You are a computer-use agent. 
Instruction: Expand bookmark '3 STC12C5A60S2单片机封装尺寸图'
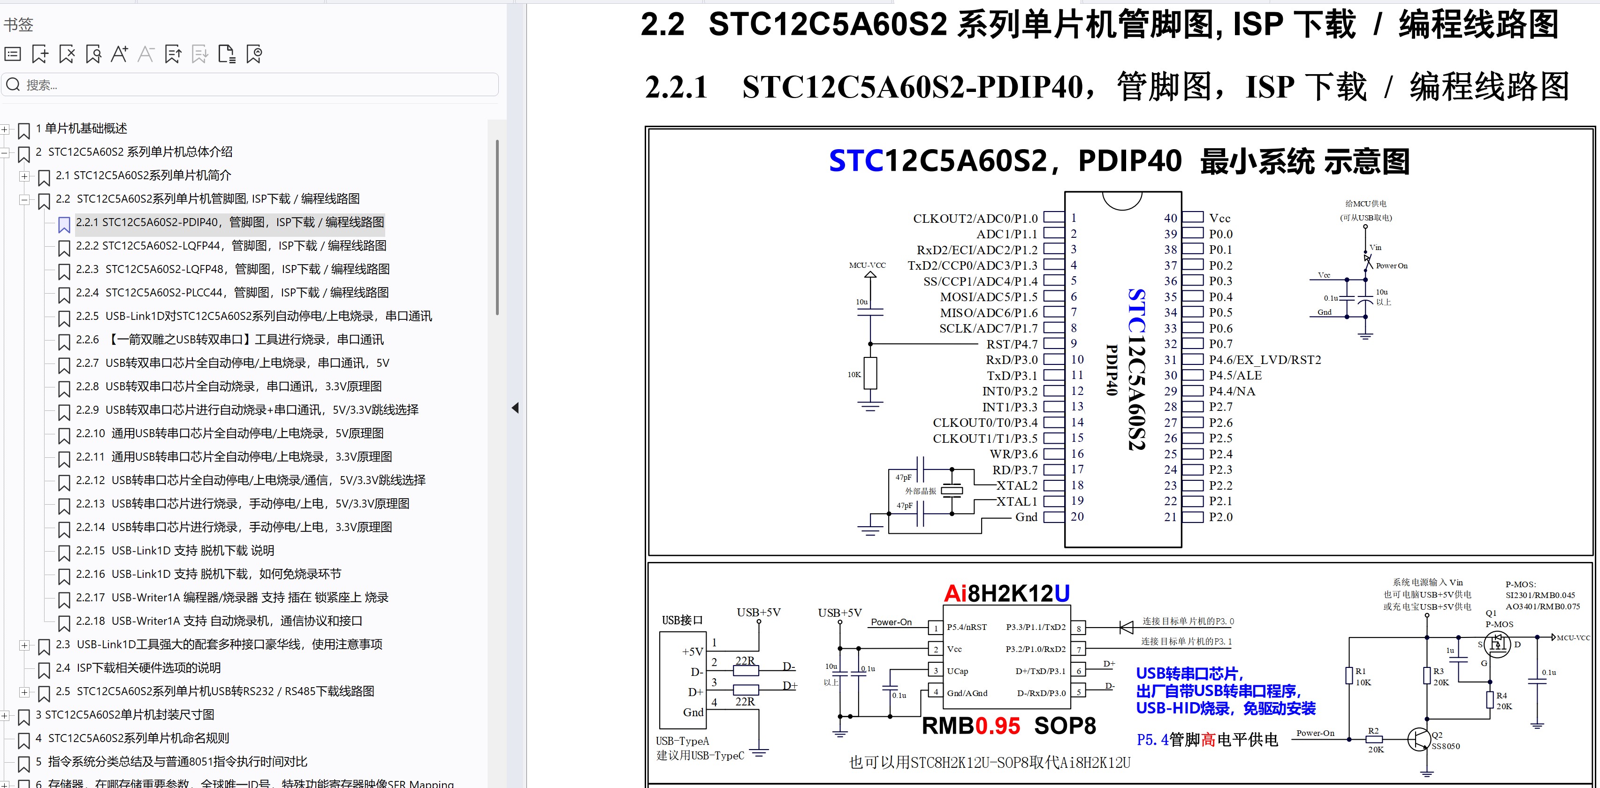(5, 716)
